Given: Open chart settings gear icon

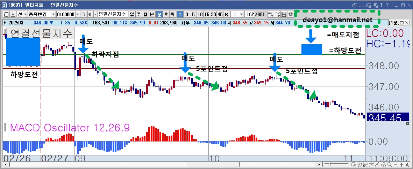Looking at the screenshot, I should coord(291,14).
